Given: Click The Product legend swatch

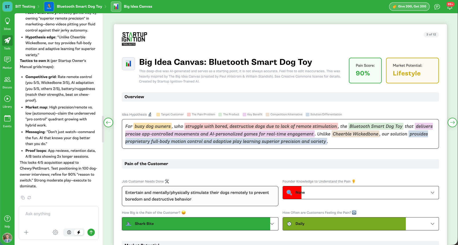Looking at the screenshot, I should tap(220, 115).
